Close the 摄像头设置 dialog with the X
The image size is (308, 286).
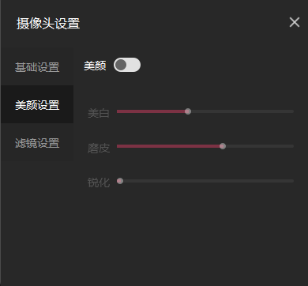pos(295,22)
